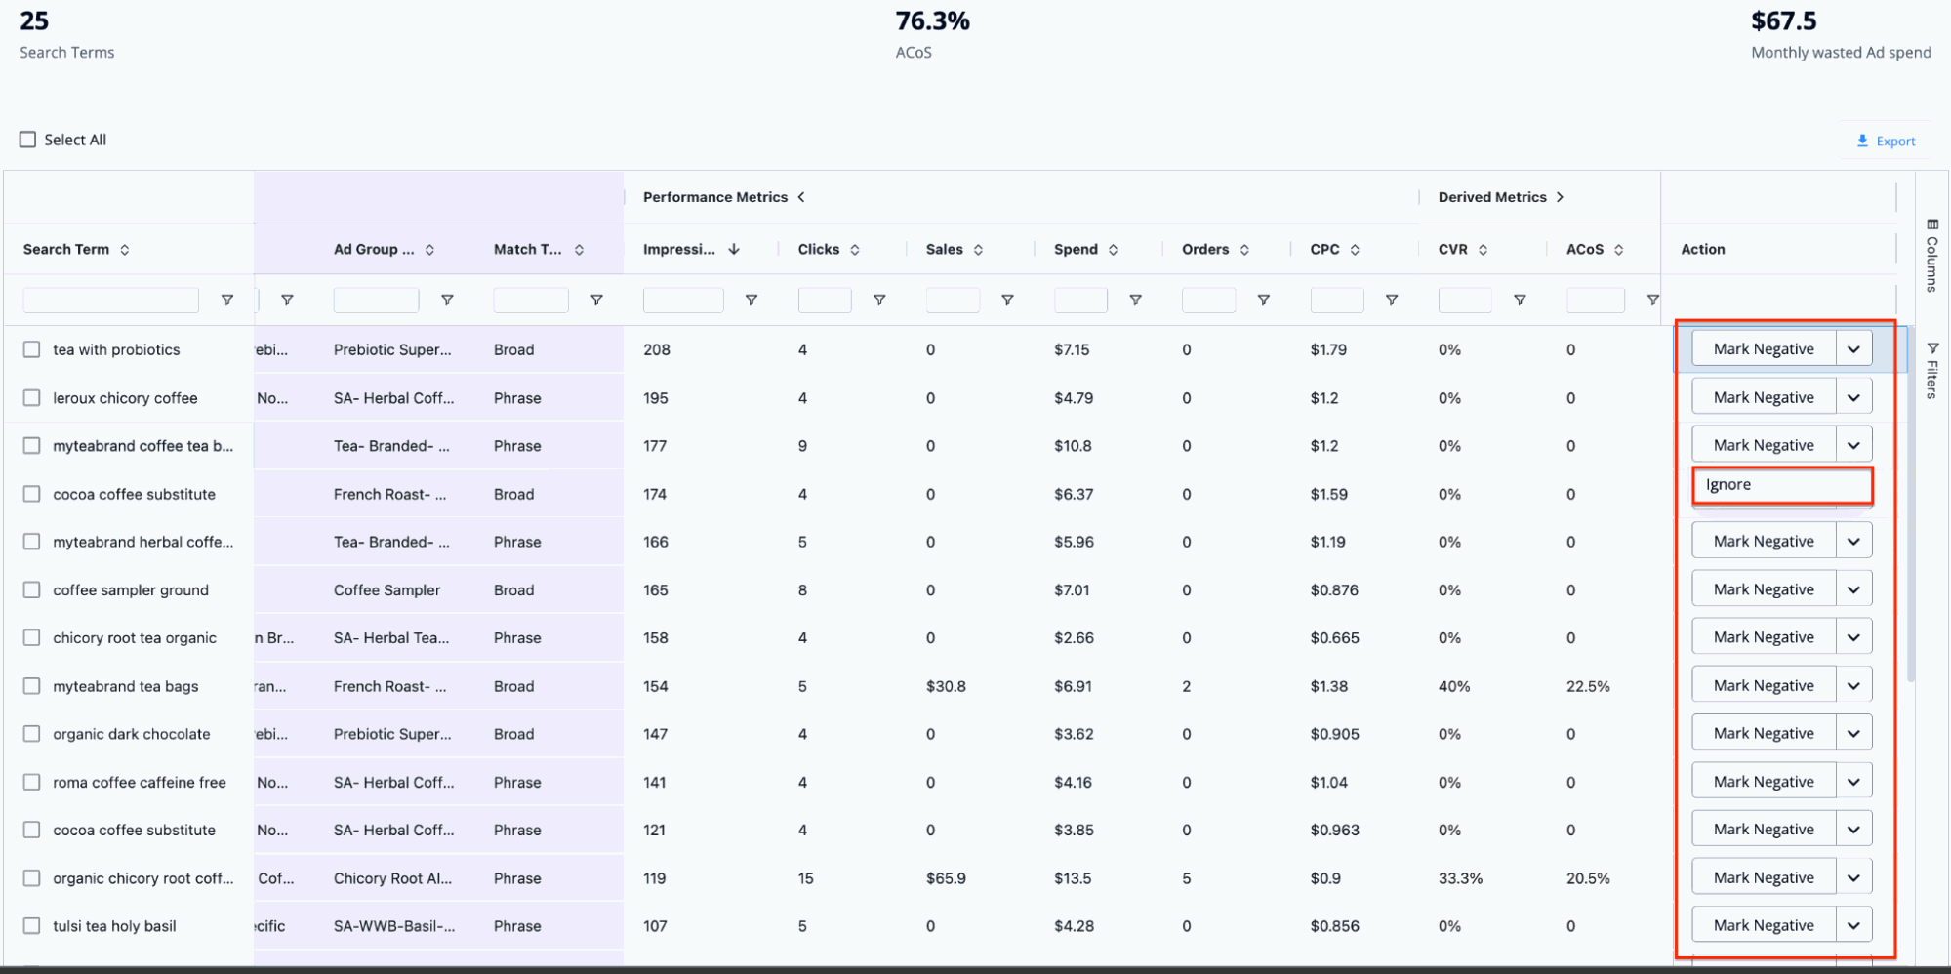Select the chicory root tea organic row
1951x974 pixels.
click(x=32, y=638)
